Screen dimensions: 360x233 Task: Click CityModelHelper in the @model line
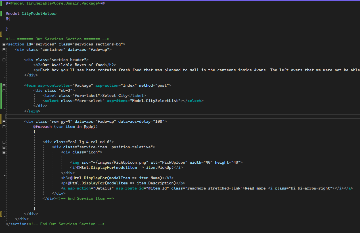pos(39,13)
